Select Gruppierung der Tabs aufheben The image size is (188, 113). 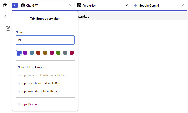pos(39,91)
